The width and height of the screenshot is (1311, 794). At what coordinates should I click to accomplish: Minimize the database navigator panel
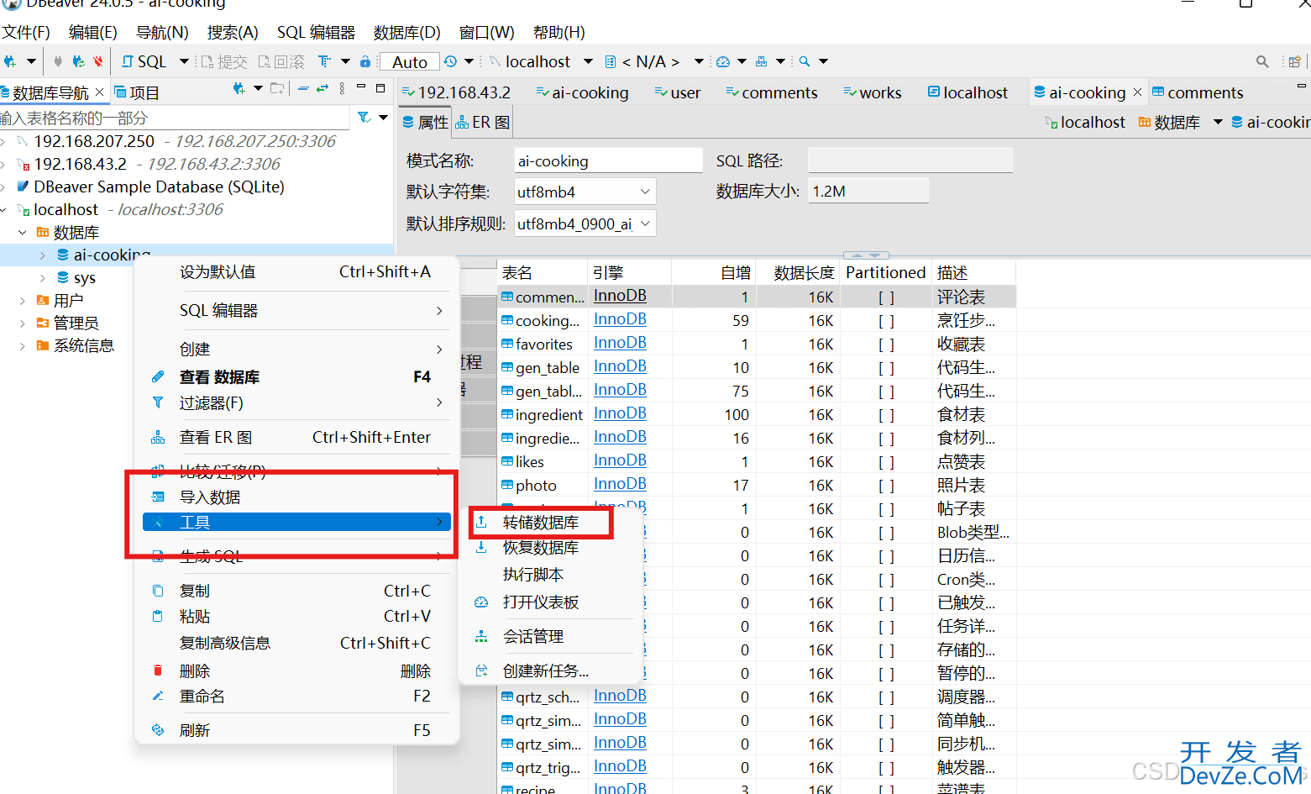click(361, 87)
